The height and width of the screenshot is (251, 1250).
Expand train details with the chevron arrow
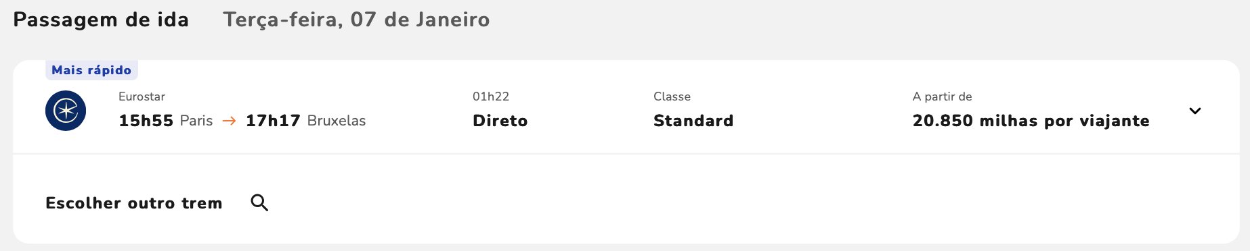pyautogui.click(x=1195, y=111)
